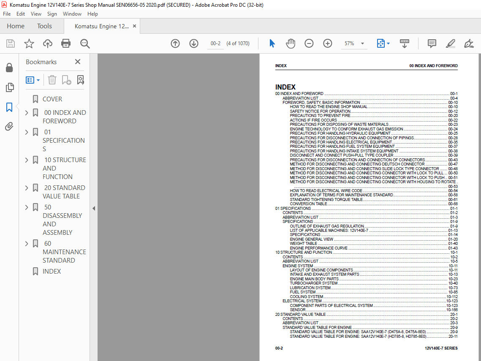
Task: Expand 20 STANDARD VALUE TABLE bookmark
Action: tap(27, 188)
